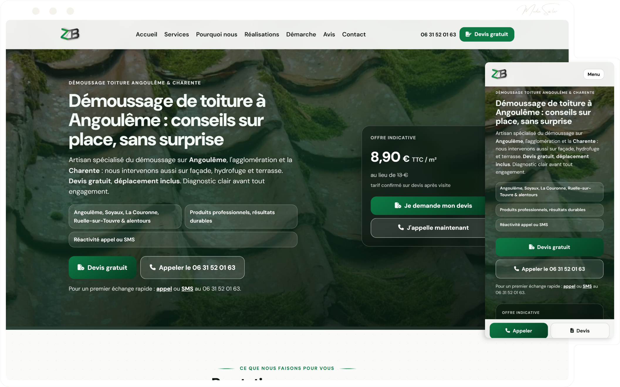Viewport: 620px width, 387px height.
Task: Open the Avis nav item
Action: click(329, 34)
